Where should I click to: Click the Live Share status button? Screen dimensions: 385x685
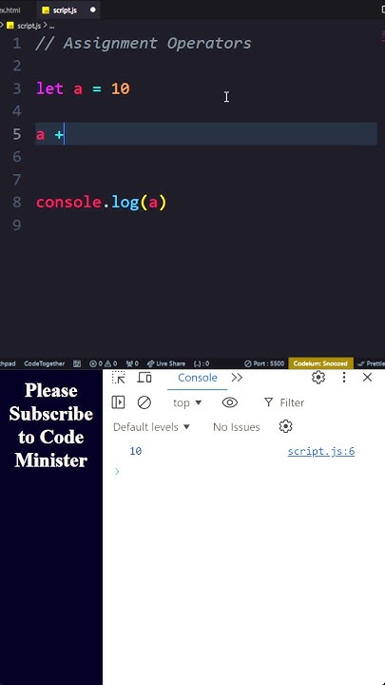[x=165, y=363]
